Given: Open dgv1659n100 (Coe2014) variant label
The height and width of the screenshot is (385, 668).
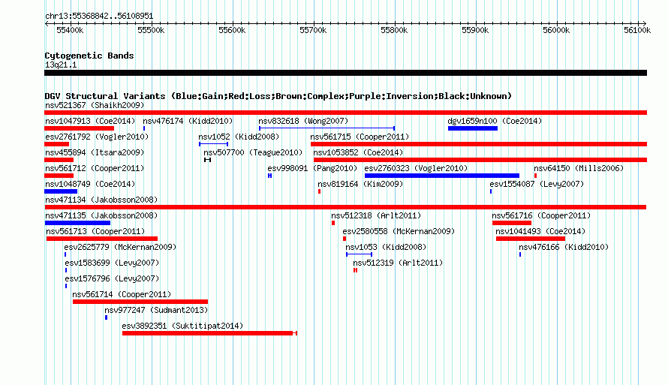Looking at the screenshot, I should [x=495, y=121].
